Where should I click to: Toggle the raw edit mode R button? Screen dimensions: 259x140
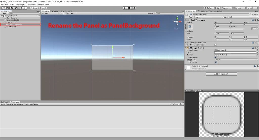[256, 29]
